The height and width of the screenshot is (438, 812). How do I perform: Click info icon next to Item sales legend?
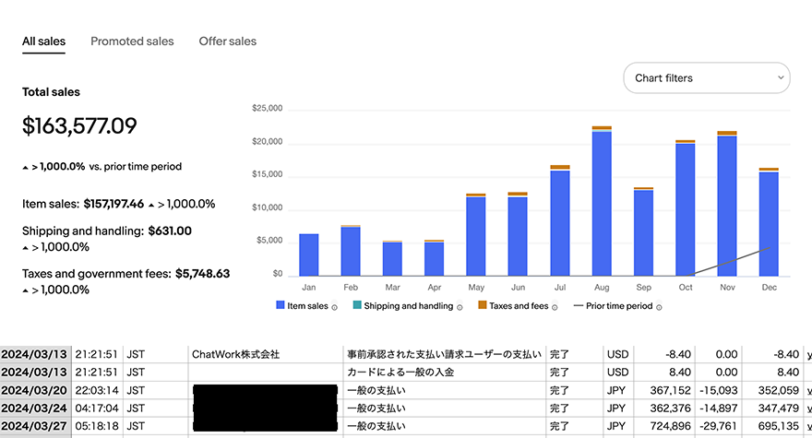tap(334, 307)
